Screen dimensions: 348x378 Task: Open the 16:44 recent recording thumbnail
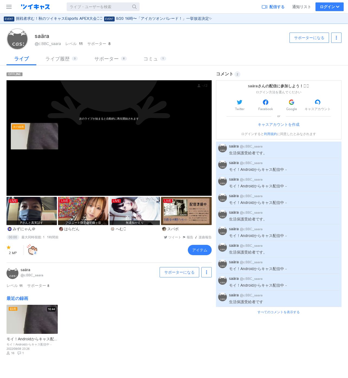[32, 319]
